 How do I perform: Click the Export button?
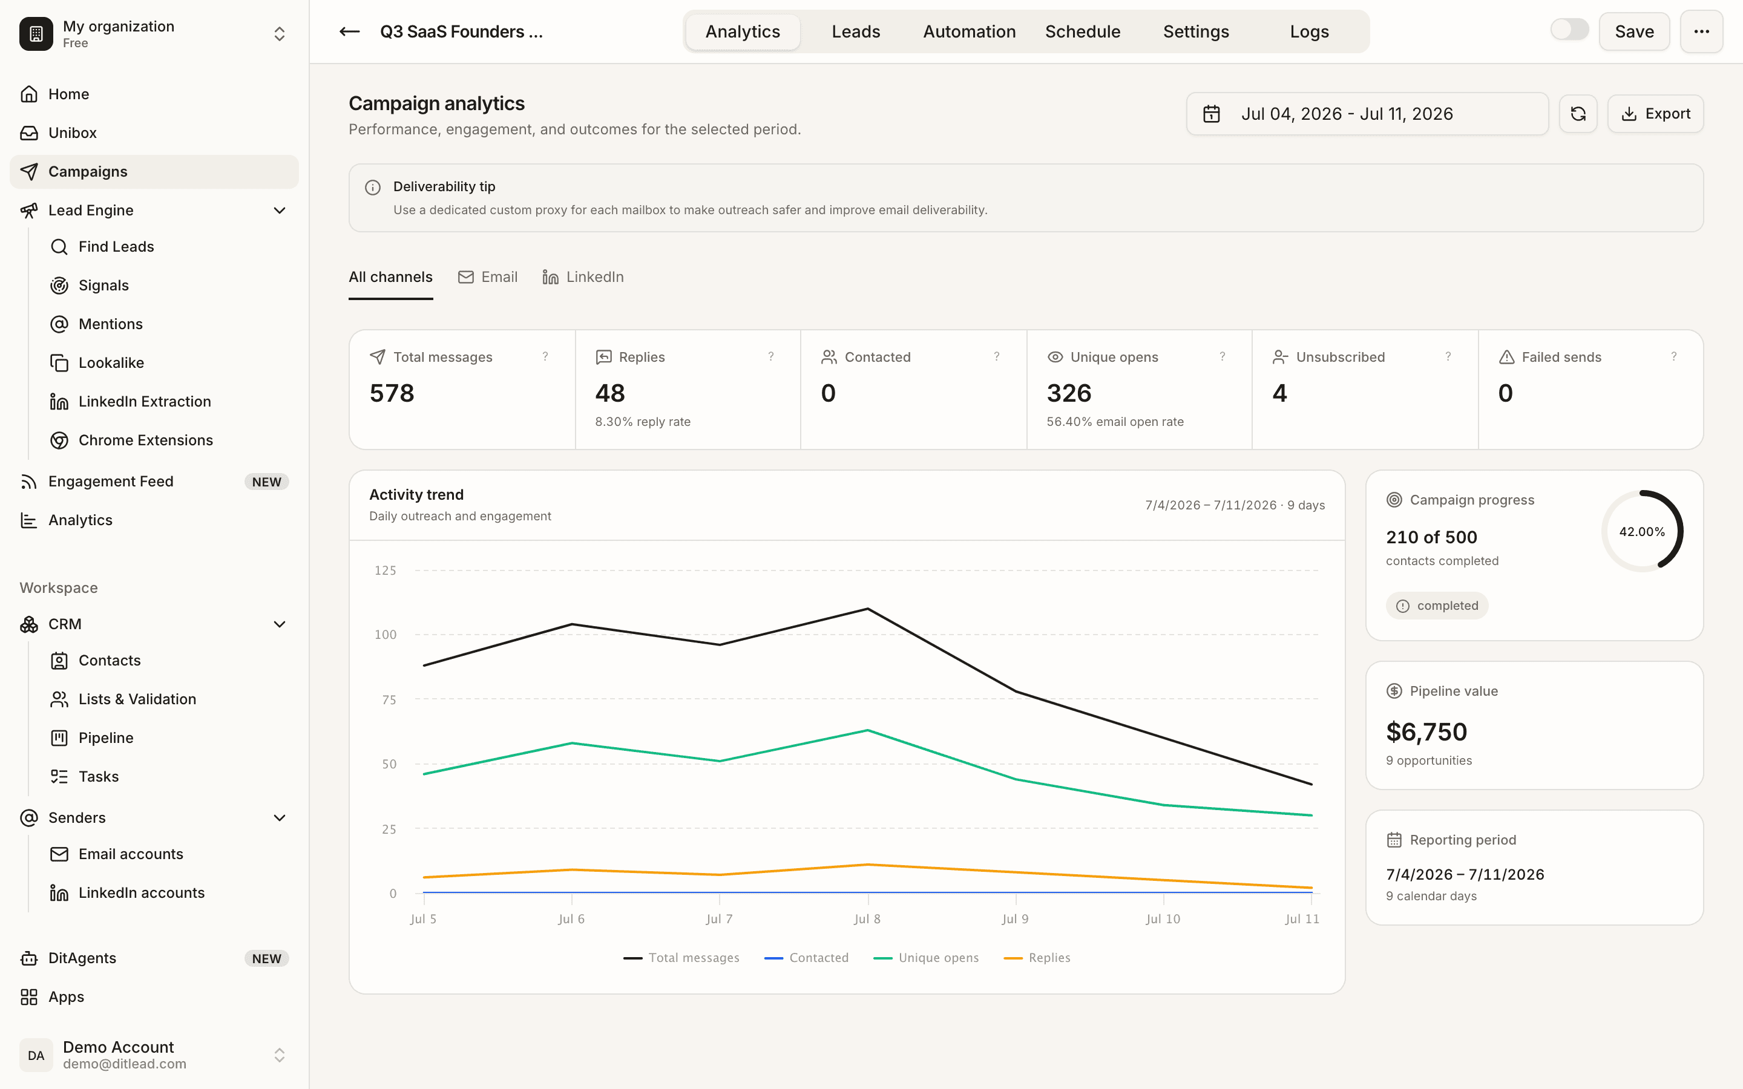click(x=1655, y=114)
